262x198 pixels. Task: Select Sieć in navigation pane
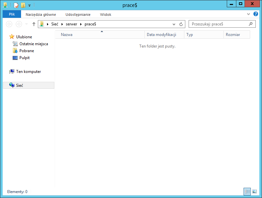(x=29, y=85)
